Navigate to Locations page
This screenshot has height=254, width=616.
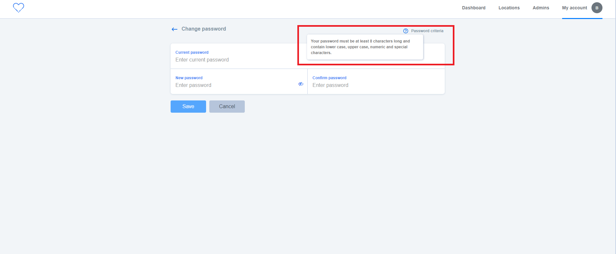coord(509,8)
